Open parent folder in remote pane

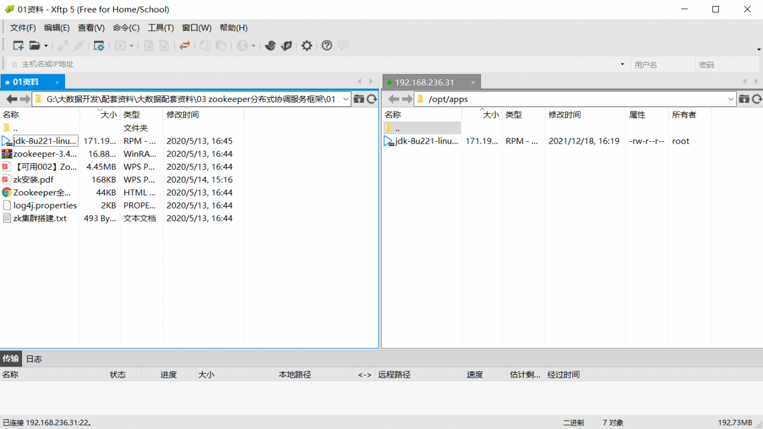point(422,128)
